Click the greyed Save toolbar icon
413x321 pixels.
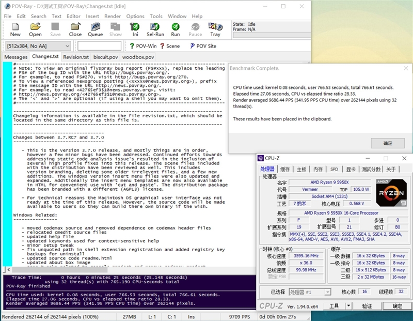(55, 27)
